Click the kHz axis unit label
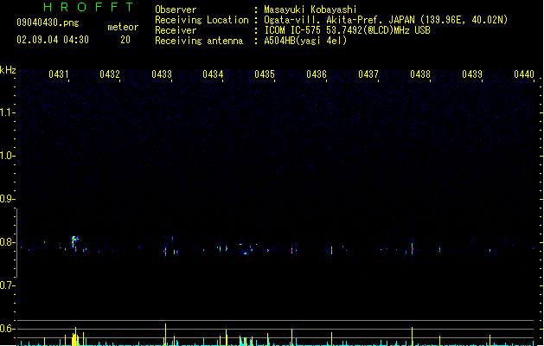 point(8,70)
